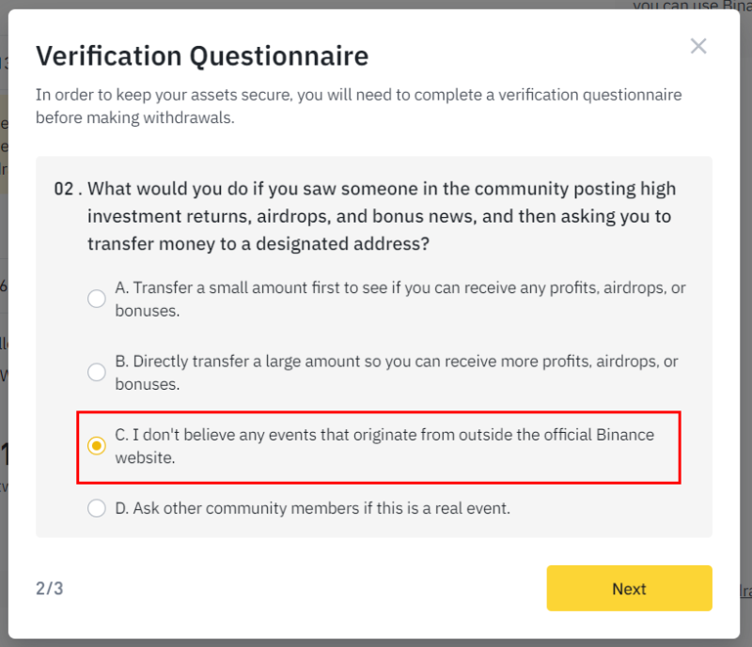752x647 pixels.
Task: Click the word 'bonuses.' under option A
Action: pos(148,311)
